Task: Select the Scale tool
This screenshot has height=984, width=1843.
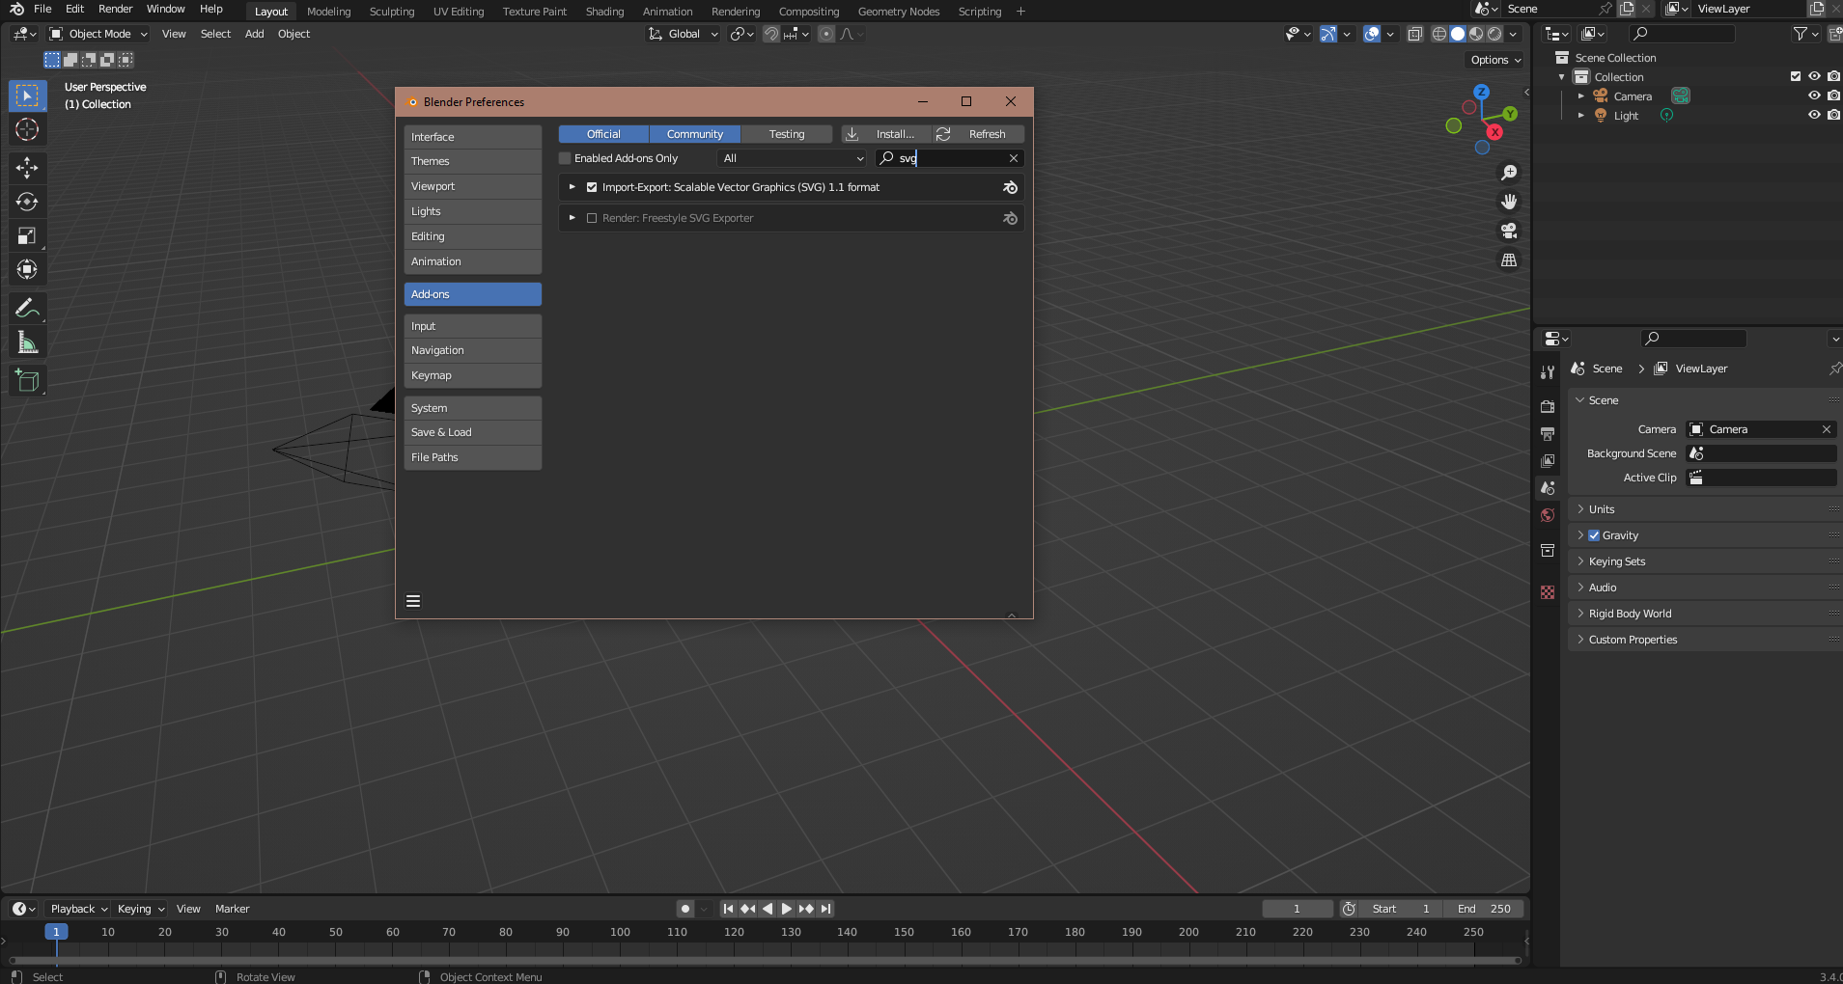Action: (27, 235)
